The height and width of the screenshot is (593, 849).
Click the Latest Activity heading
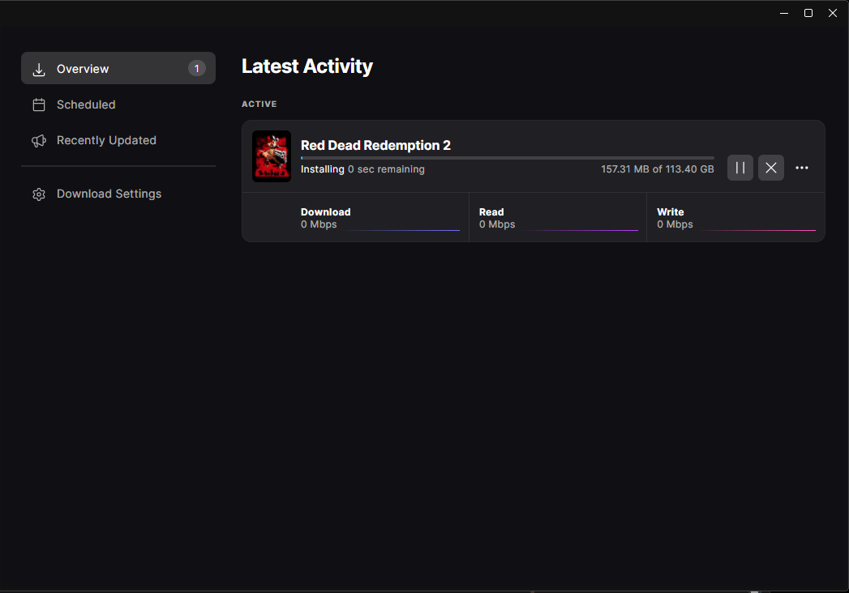307,66
